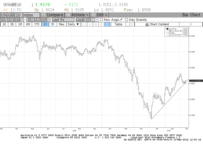
Task: Click the highlighted bar chart style icon
Action: click(107, 24)
